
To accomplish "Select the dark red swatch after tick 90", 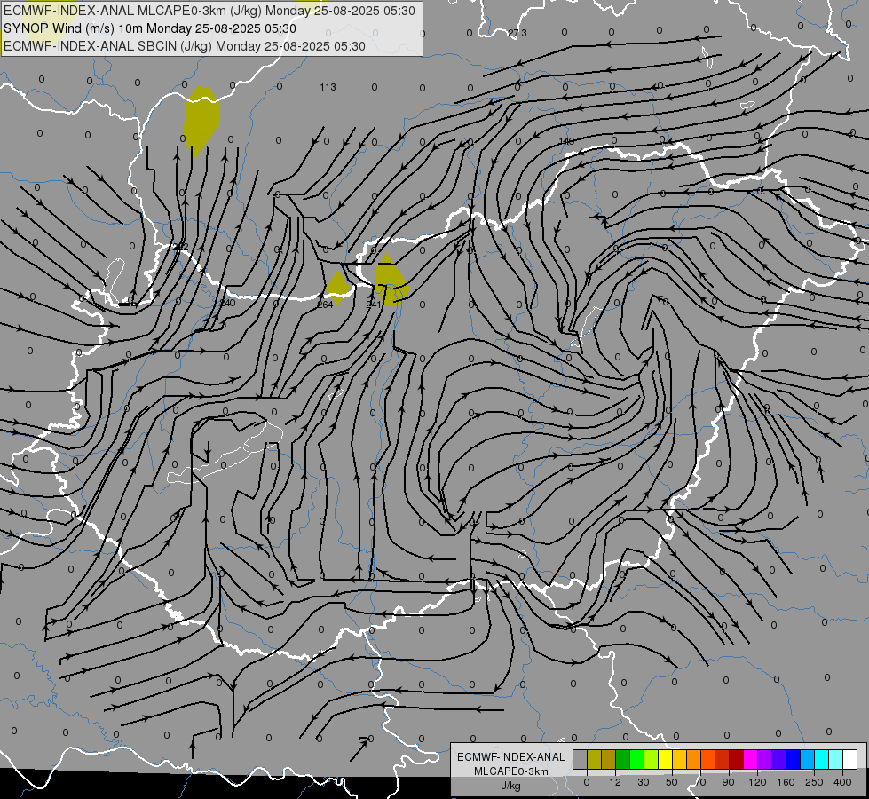I will 737,759.
